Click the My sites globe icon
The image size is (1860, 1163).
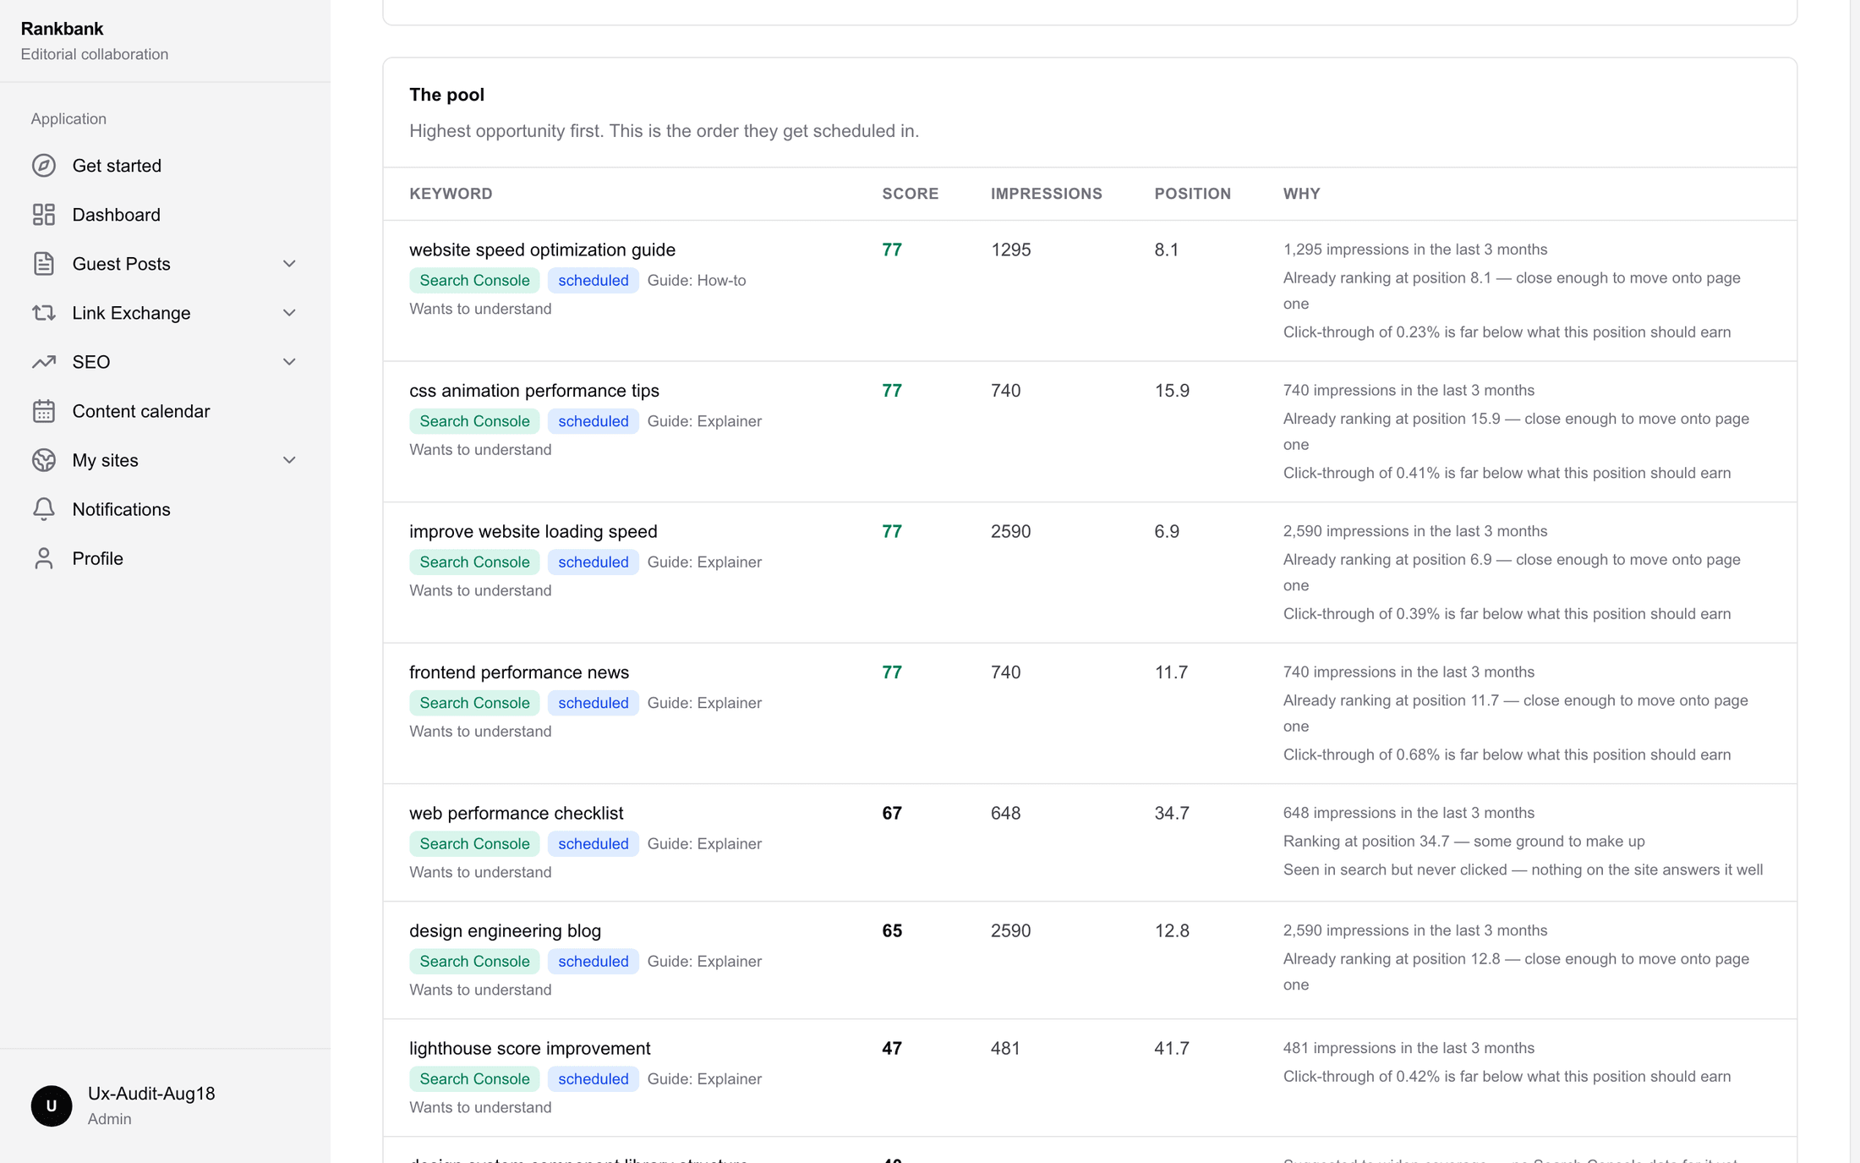coord(44,460)
